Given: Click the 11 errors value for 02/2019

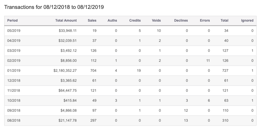Looking at the screenshot, I should pyautogui.click(x=208, y=61).
